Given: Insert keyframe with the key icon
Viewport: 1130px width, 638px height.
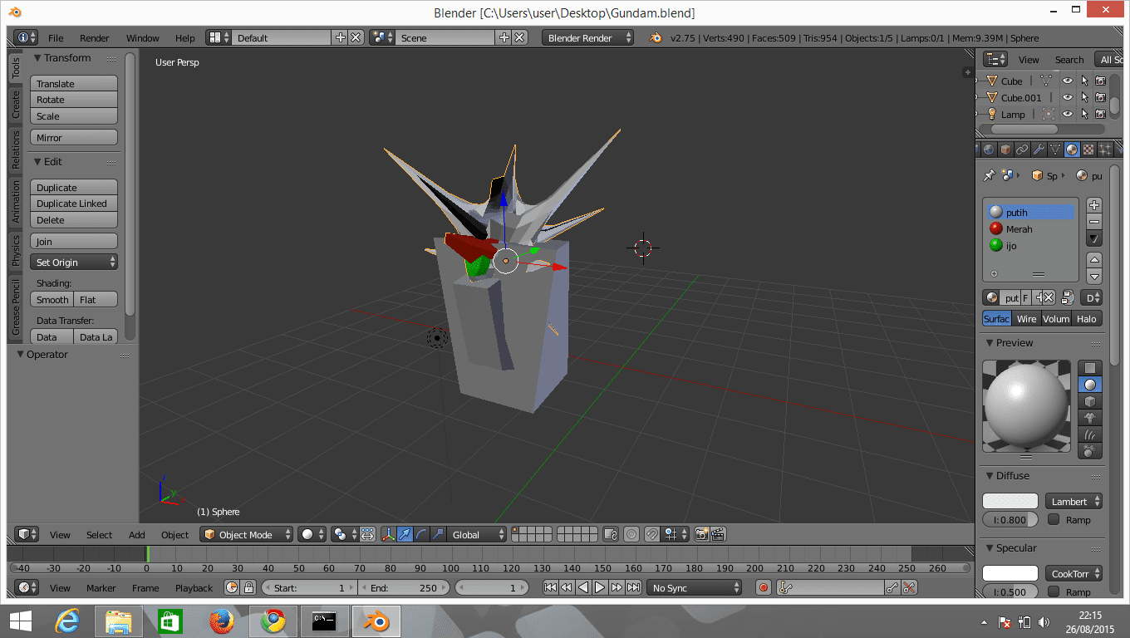Looking at the screenshot, I should coord(892,588).
